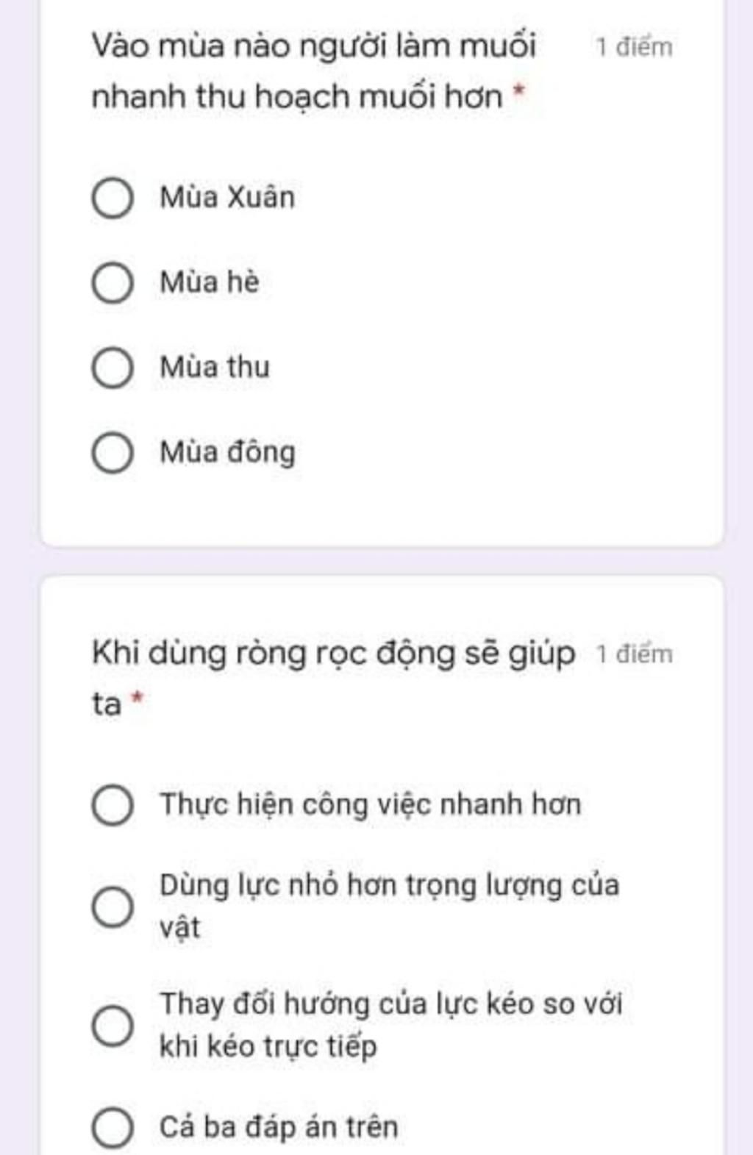Select radio circle for Thực hiện công việc nhanh hơn
Image resolution: width=753 pixels, height=1155 pixels.
coord(113,804)
